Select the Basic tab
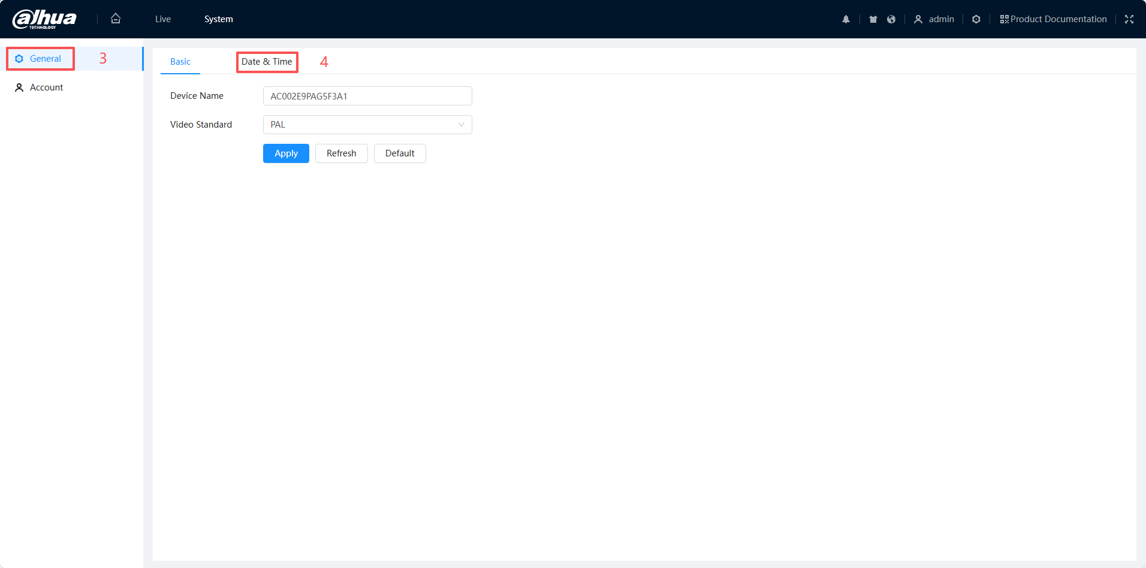The height and width of the screenshot is (568, 1146). [x=180, y=62]
